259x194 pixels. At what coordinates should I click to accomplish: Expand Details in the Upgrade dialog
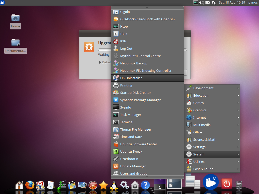tap(105, 62)
